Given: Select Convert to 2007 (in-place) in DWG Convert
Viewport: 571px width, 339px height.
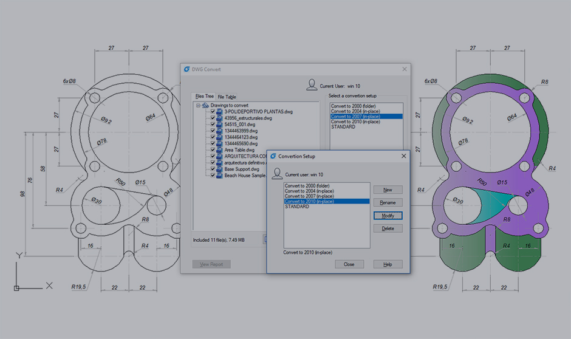Looking at the screenshot, I should point(366,117).
